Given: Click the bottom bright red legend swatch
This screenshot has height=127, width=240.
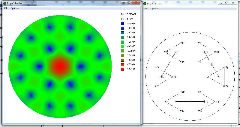Looking at the screenshot, I should coord(123,69).
